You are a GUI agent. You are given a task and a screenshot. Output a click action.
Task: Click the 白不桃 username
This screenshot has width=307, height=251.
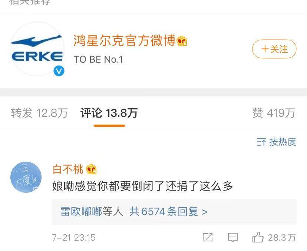pyautogui.click(x=68, y=169)
